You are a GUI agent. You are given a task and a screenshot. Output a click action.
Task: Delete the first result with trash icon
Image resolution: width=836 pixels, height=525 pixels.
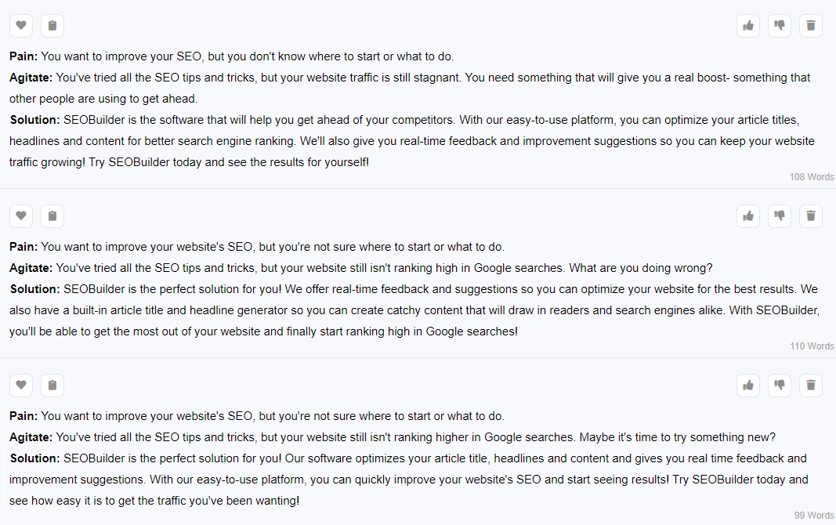(811, 26)
